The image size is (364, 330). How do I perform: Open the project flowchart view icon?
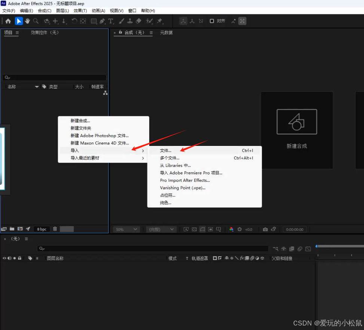(105, 93)
